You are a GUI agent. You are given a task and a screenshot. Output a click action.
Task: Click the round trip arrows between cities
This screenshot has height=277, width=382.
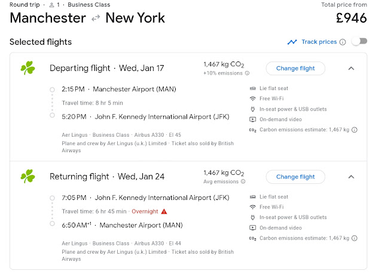click(x=95, y=19)
